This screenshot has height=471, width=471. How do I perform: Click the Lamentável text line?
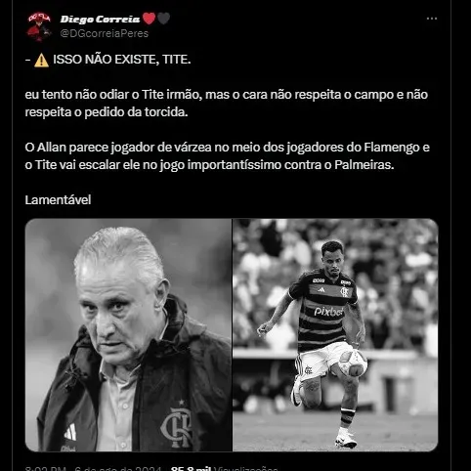click(x=58, y=199)
